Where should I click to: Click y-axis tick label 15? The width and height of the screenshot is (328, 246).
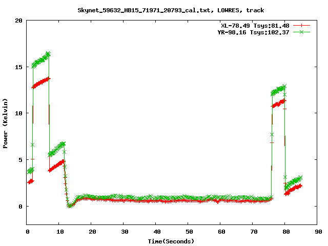[18, 67]
